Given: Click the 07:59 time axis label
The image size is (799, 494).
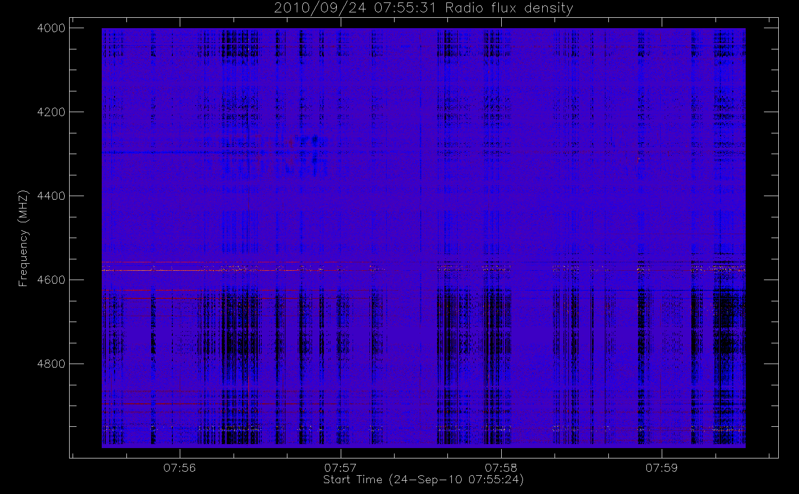Looking at the screenshot, I should pyautogui.click(x=662, y=468).
